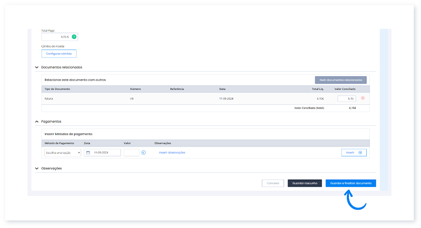Focus the Total Pago amount field

(56, 37)
